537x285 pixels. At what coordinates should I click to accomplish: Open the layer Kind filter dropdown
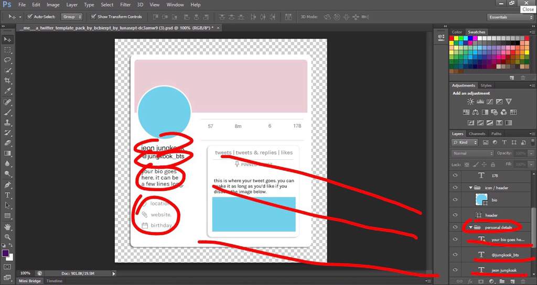pos(465,142)
